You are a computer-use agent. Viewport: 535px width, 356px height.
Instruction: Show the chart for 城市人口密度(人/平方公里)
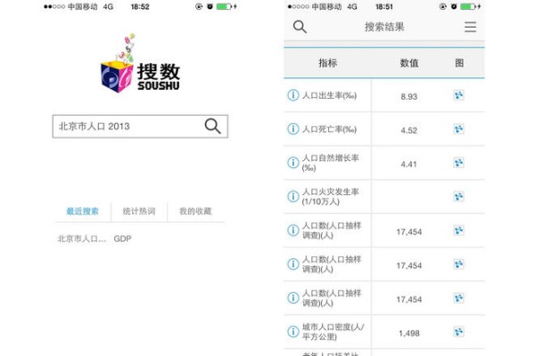459,331
